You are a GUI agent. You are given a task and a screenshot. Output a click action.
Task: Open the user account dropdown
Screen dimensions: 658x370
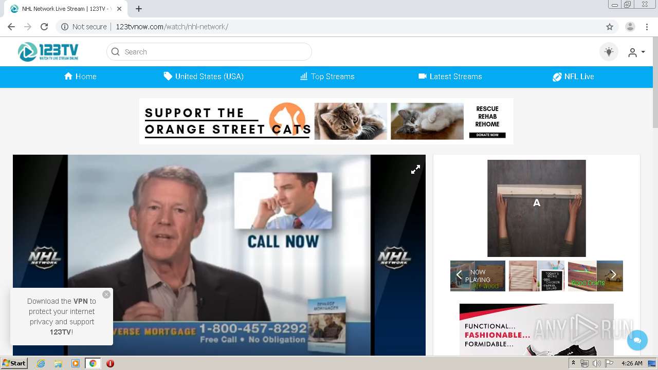pyautogui.click(x=636, y=52)
